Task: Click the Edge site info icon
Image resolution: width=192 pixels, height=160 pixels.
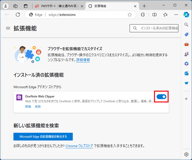Action: pyautogui.click(x=36, y=15)
